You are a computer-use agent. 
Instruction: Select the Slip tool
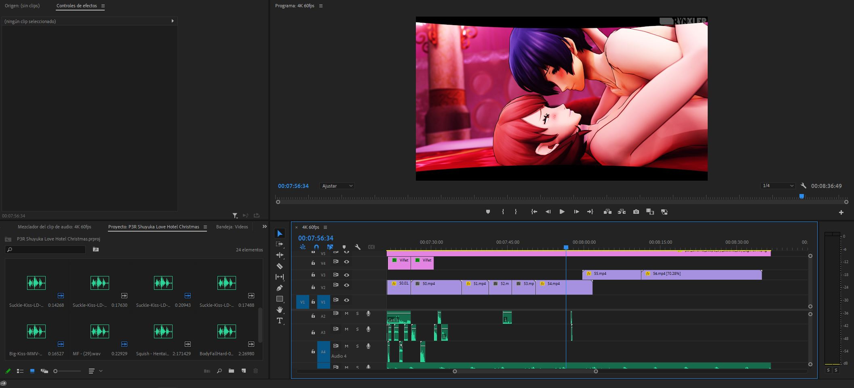coord(280,277)
